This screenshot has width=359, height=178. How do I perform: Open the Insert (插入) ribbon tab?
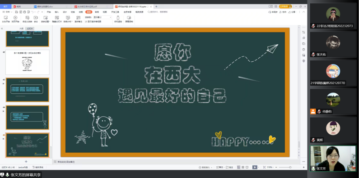coord(56,12)
